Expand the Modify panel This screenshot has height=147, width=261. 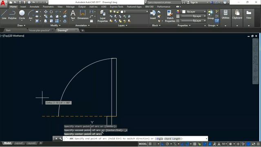coord(55,25)
